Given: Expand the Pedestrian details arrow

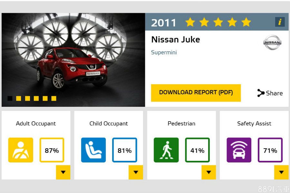Looking at the screenshot, I should pyautogui.click(x=208, y=172).
